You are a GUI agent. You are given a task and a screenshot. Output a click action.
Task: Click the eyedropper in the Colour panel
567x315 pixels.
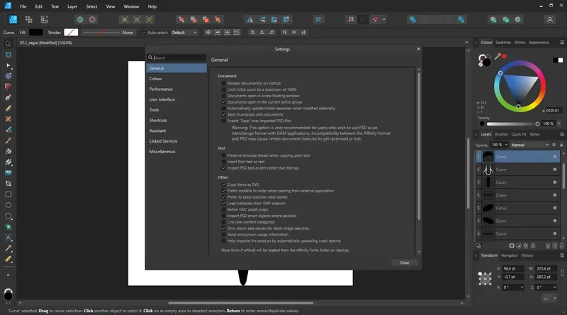point(498,56)
